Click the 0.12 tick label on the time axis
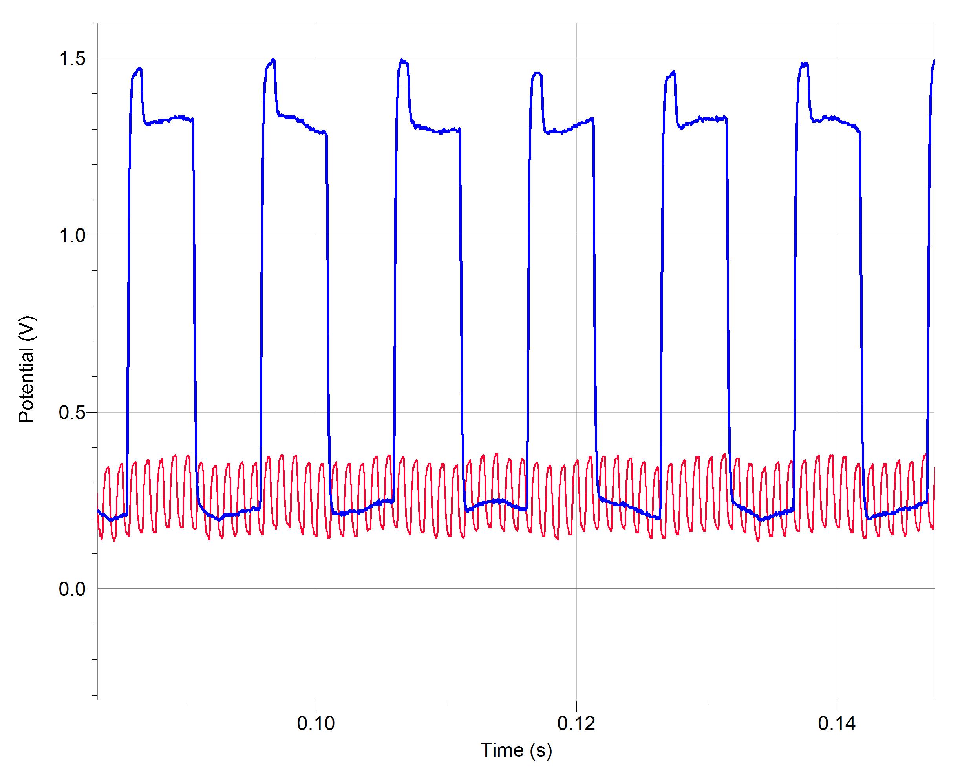 click(x=576, y=724)
